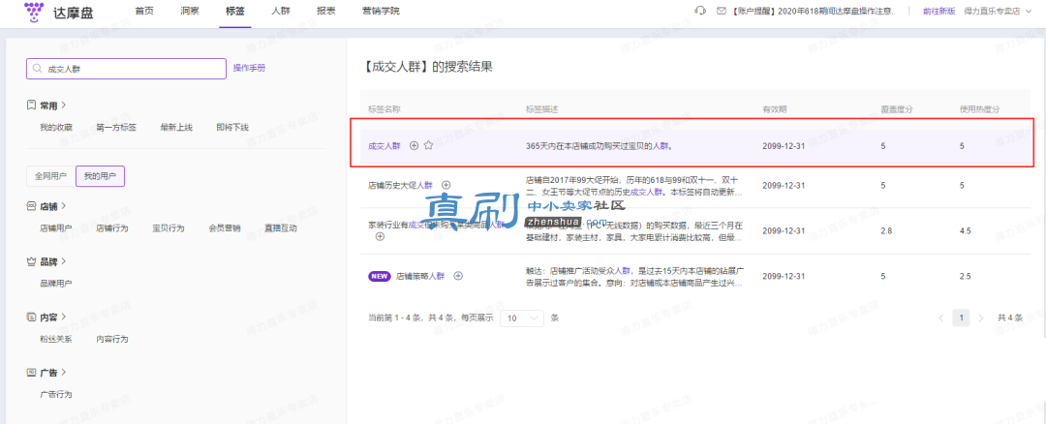Add 店铺历史大促人群 with plus icon
Screen dimensions: 1046x424
[x=446, y=185]
